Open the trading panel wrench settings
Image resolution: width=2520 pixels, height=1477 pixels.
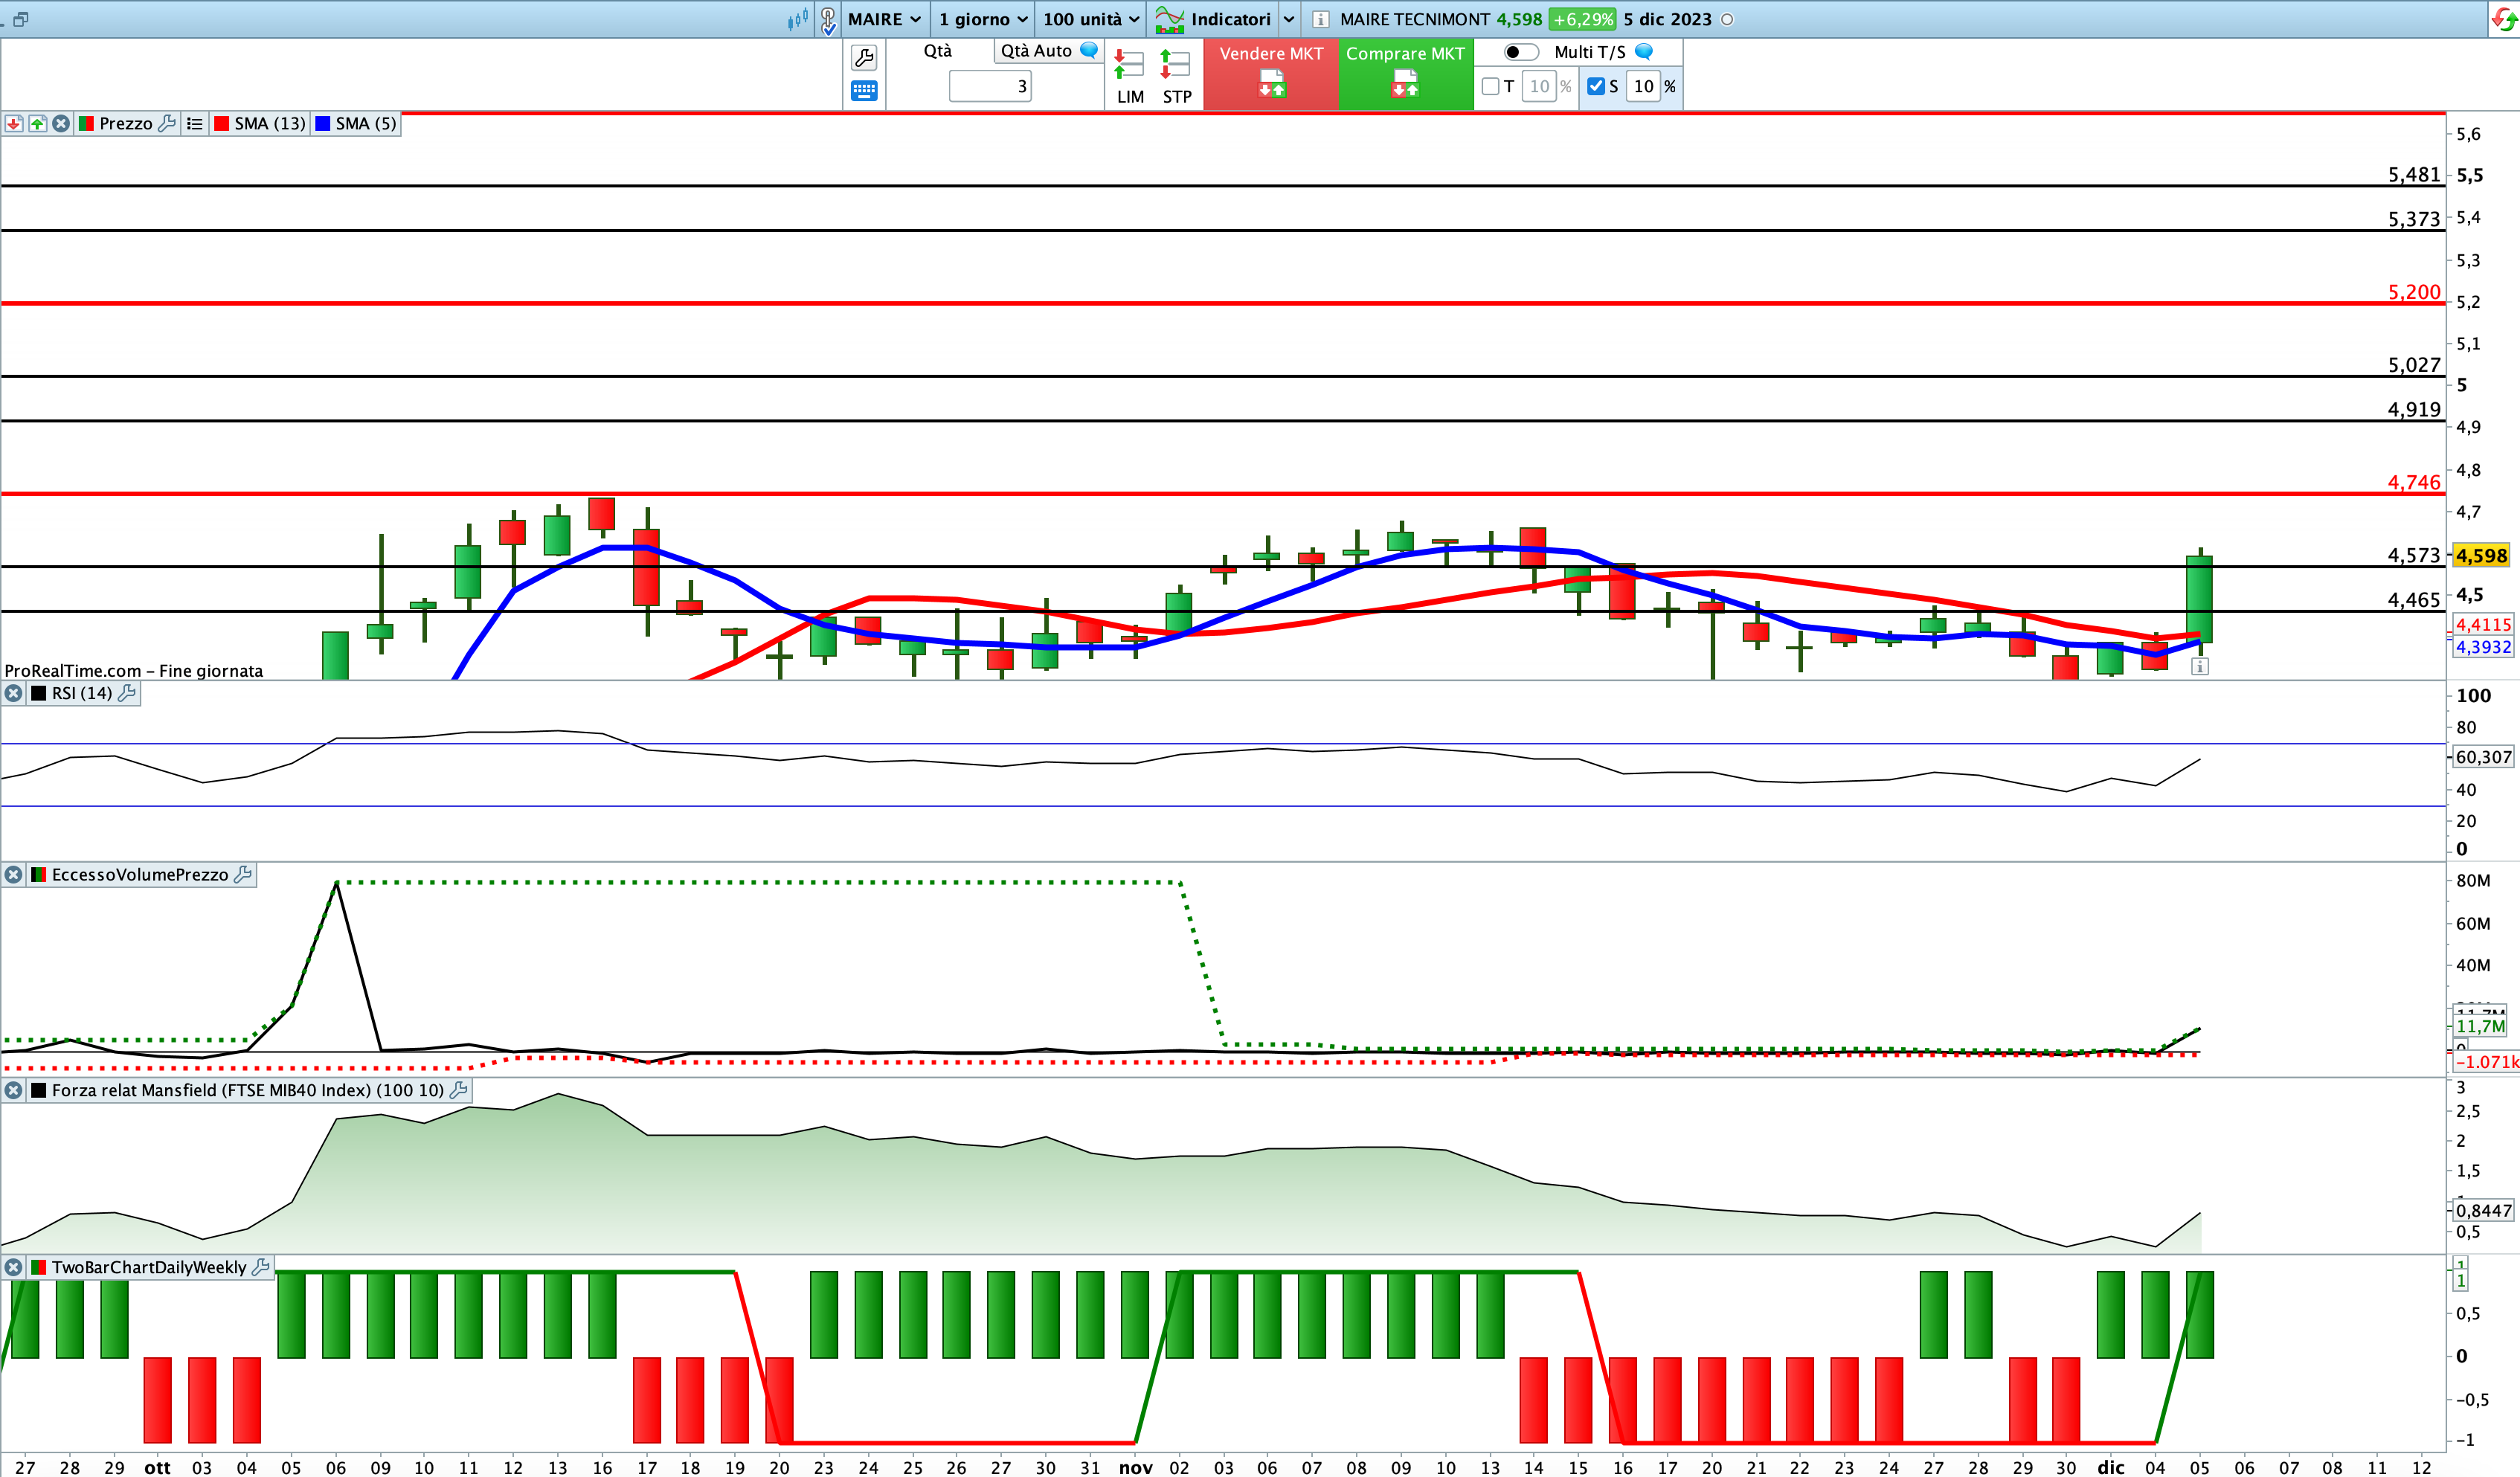[864, 57]
